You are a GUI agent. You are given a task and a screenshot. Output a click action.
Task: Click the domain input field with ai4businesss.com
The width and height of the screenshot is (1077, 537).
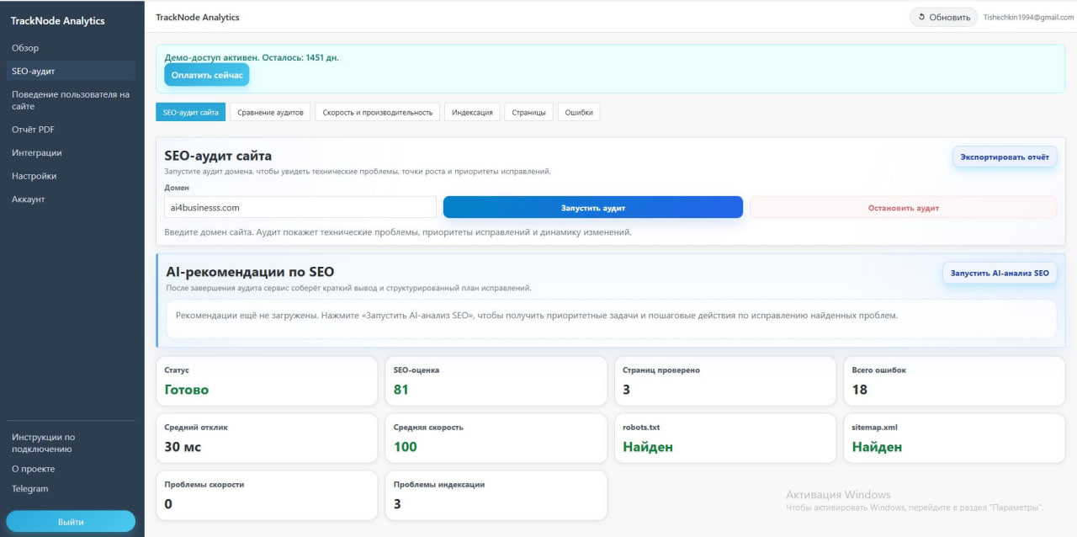300,206
